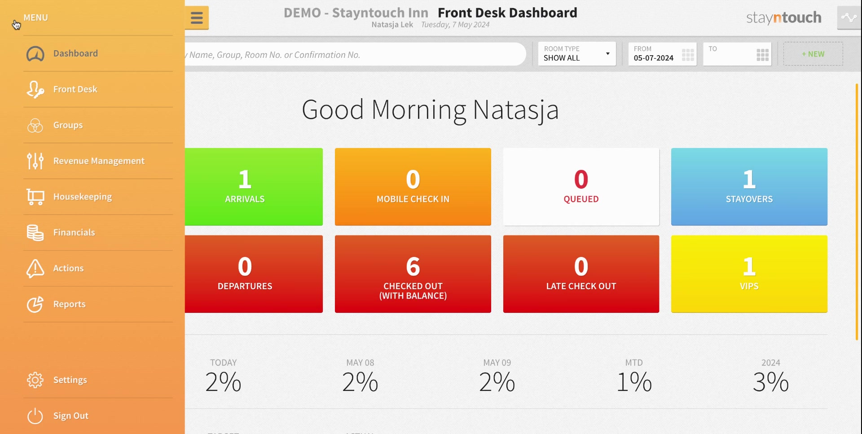The image size is (862, 434).
Task: Click the empty TO date field
Action: tap(737, 54)
